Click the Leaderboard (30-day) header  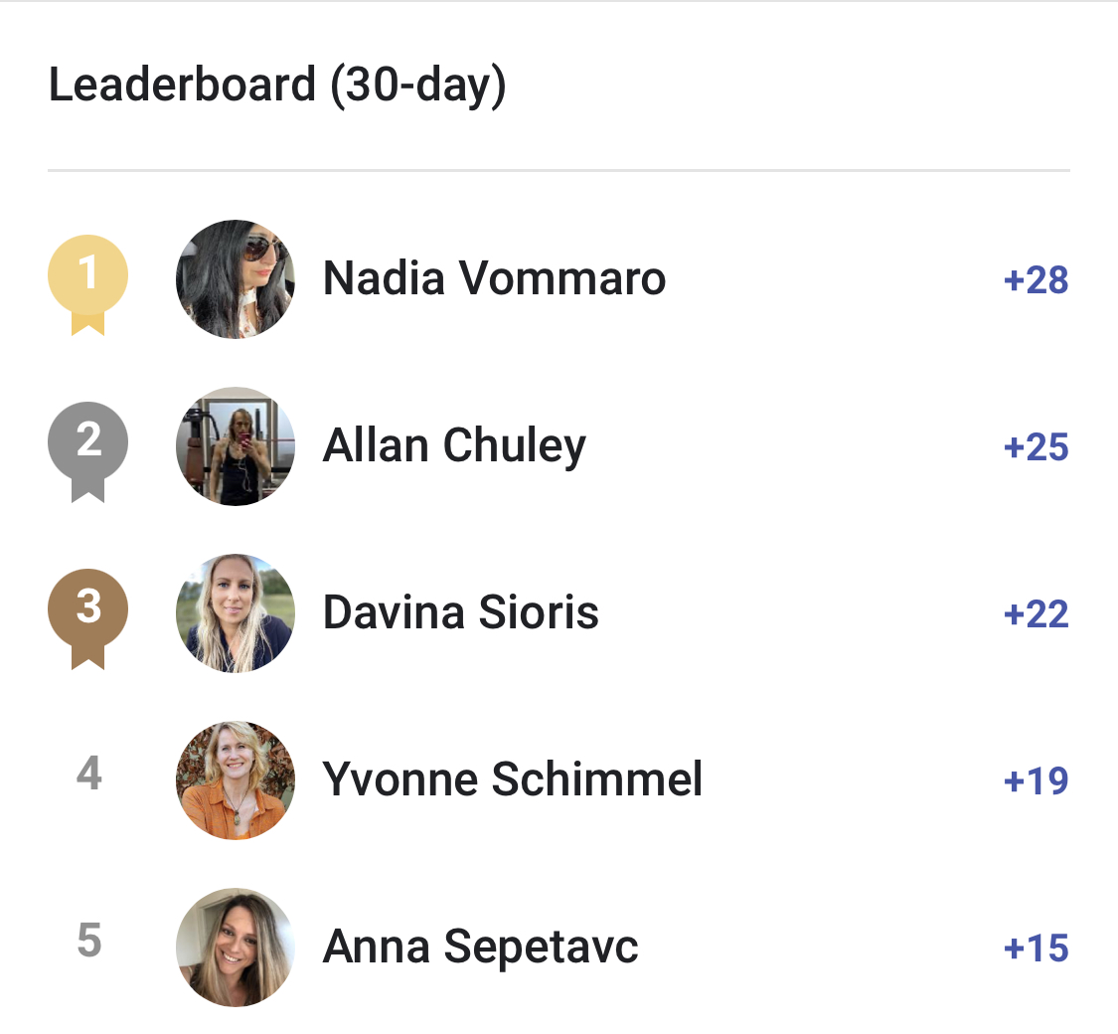[278, 84]
